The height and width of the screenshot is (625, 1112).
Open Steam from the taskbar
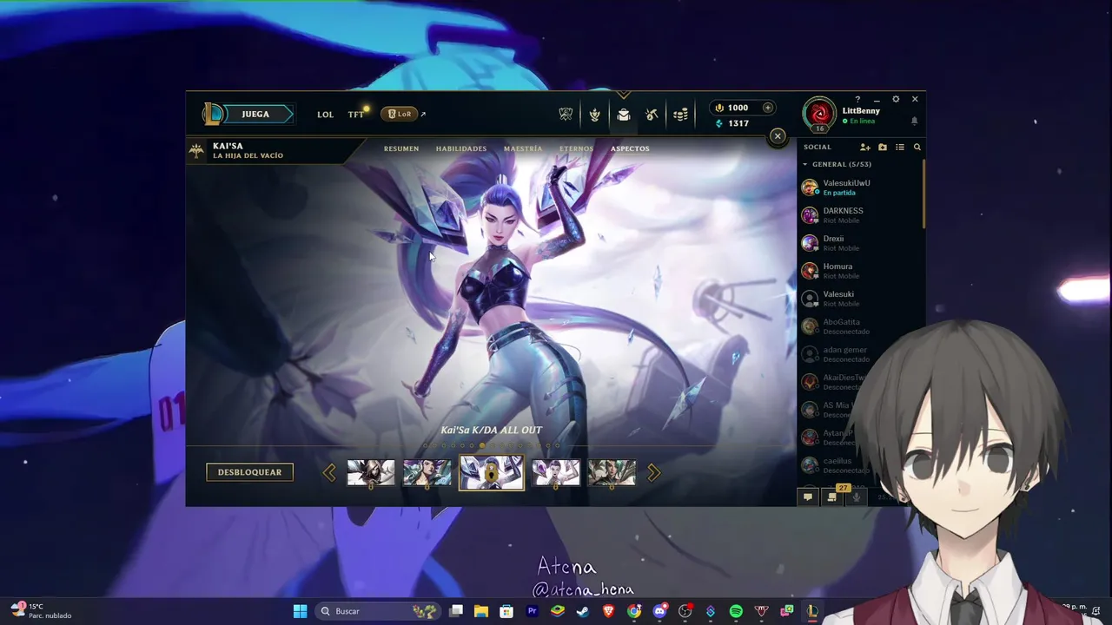click(582, 611)
